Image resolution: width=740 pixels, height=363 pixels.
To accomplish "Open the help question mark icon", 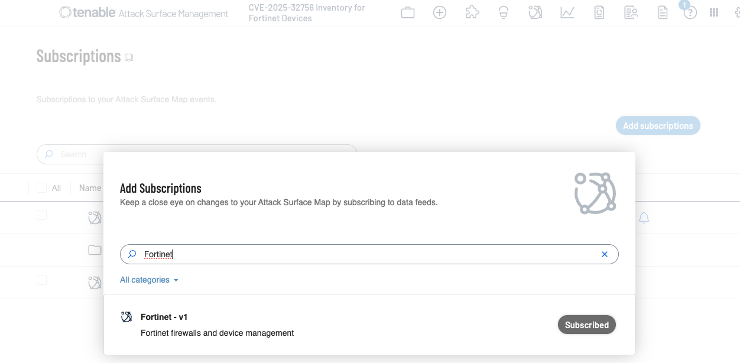I will pyautogui.click(x=690, y=13).
